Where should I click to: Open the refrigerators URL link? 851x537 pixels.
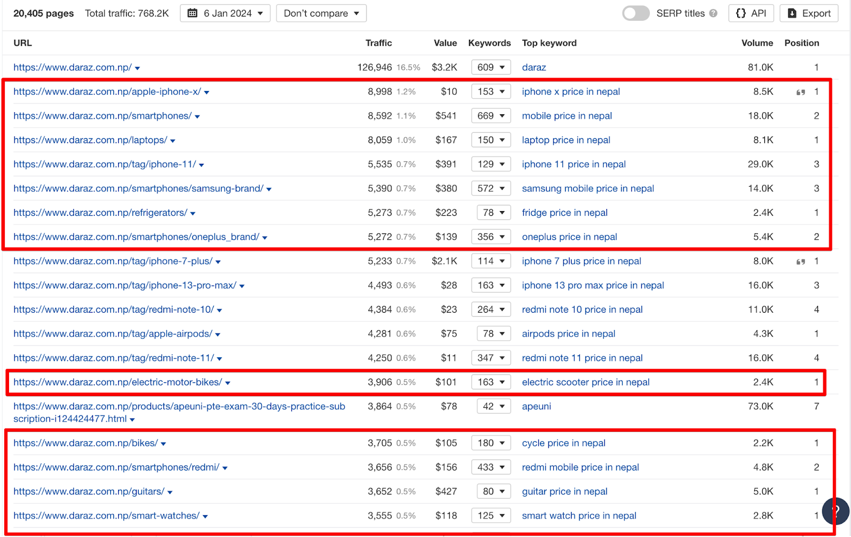100,213
